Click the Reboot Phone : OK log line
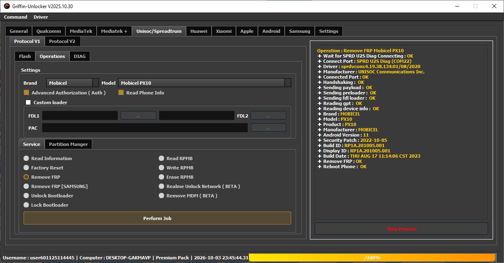 342,167
